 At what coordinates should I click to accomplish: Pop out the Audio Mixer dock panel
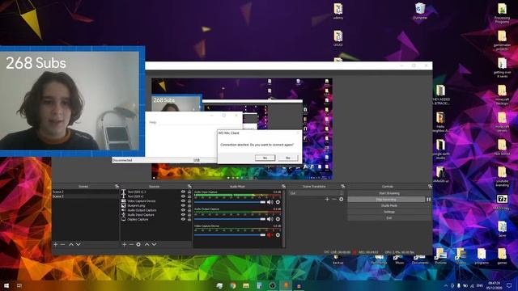coord(283,187)
